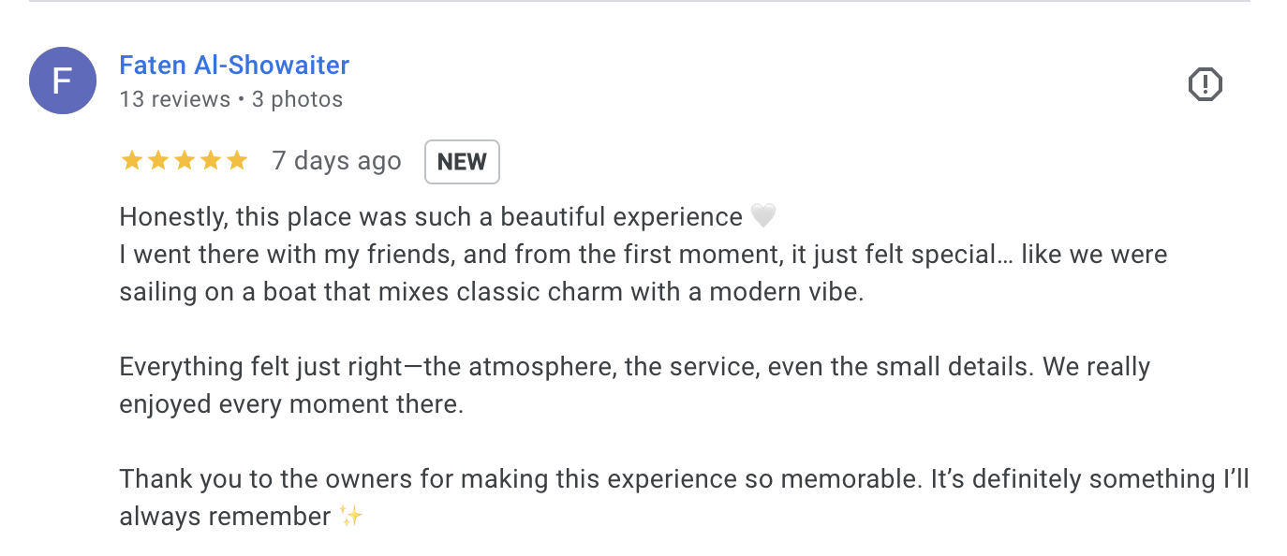Click the '7 days ago' timestamp
Screen dimensions: 1287x556
(336, 161)
